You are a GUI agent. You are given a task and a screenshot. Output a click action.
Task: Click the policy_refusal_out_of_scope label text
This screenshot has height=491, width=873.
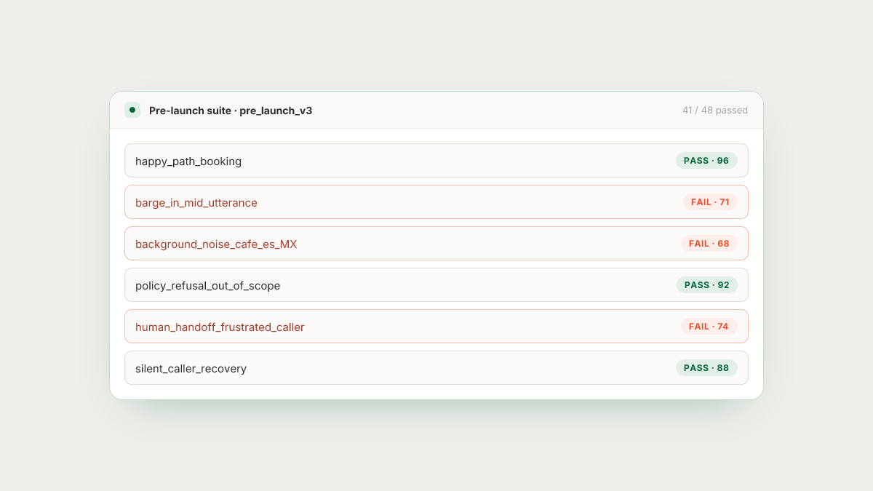tap(207, 286)
